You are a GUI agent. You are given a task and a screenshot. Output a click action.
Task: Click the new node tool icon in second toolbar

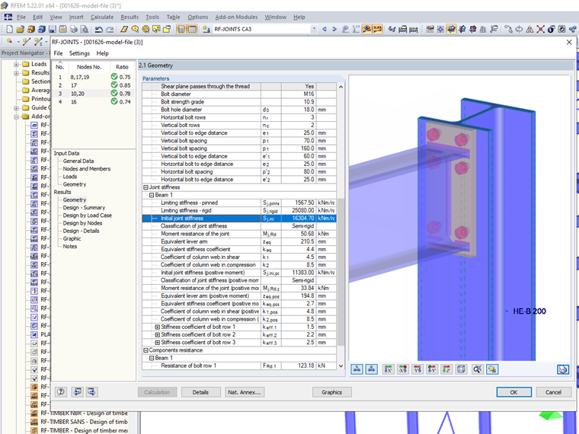(10, 42)
